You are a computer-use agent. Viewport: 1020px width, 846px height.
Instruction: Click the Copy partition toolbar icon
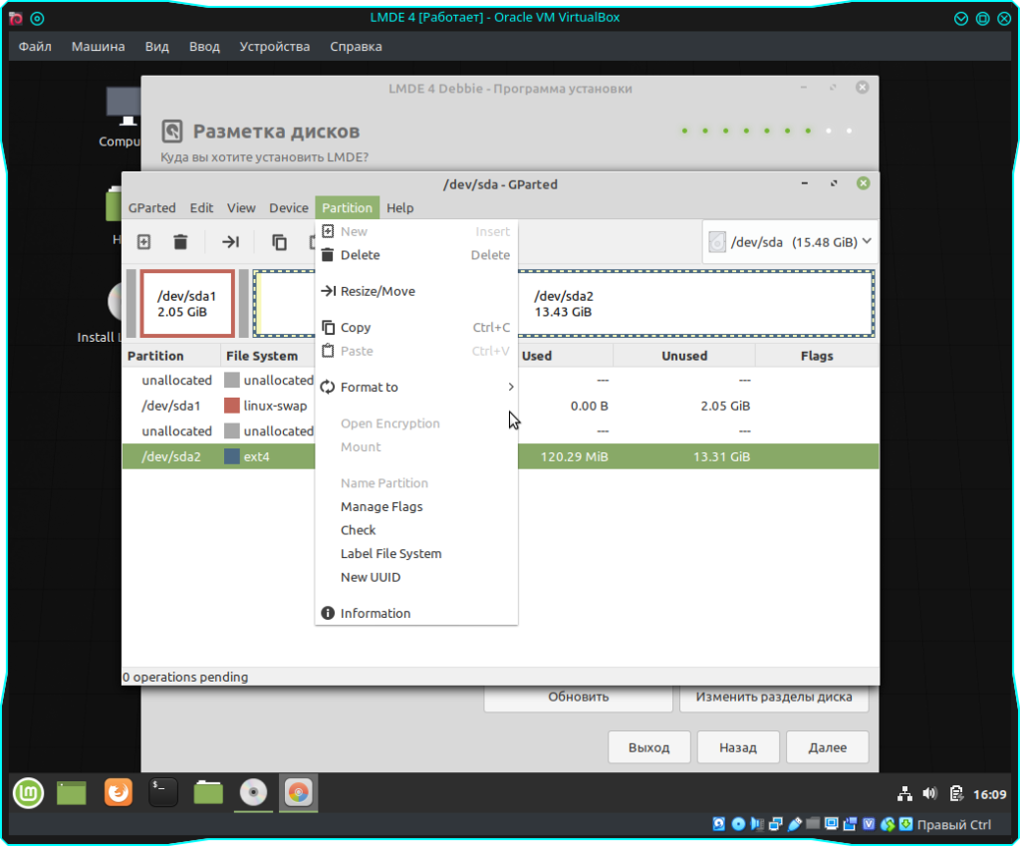pos(280,242)
